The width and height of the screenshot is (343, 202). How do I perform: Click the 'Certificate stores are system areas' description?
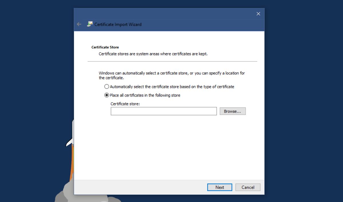point(153,54)
